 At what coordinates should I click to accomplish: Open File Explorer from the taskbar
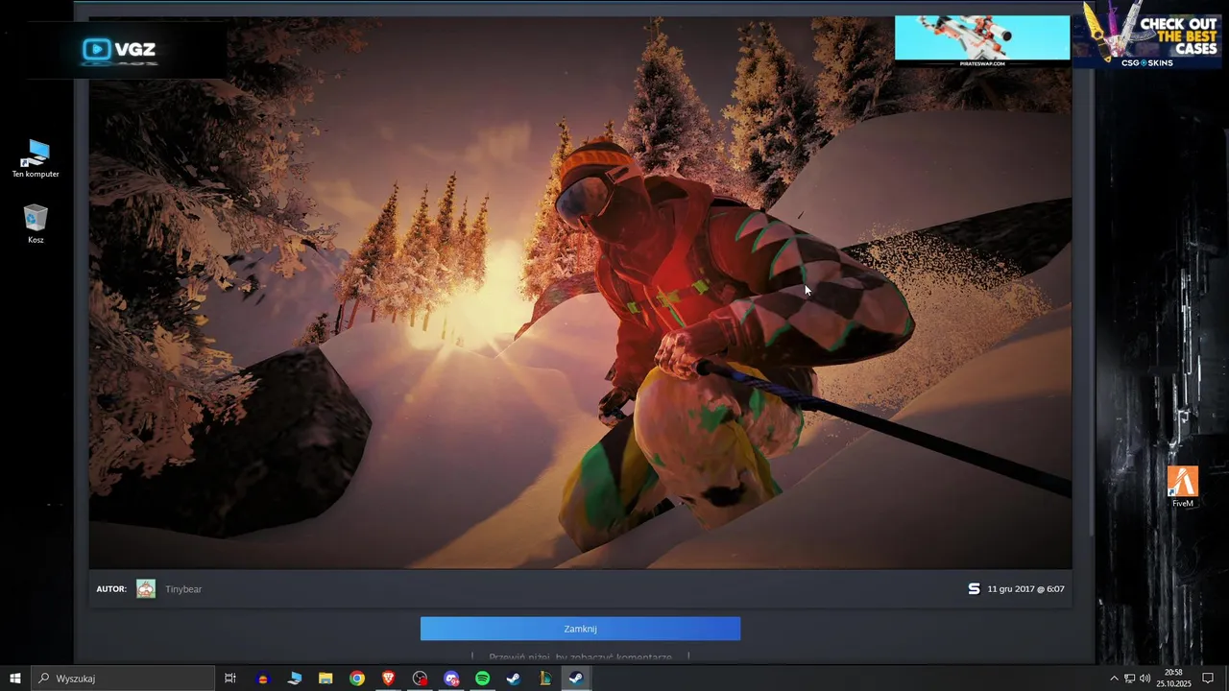coord(325,679)
